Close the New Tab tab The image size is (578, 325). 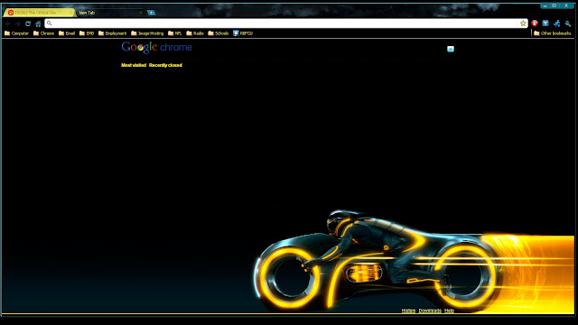(x=141, y=13)
